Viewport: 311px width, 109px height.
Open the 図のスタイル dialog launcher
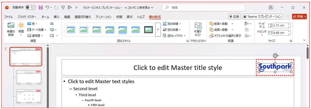[187, 41]
